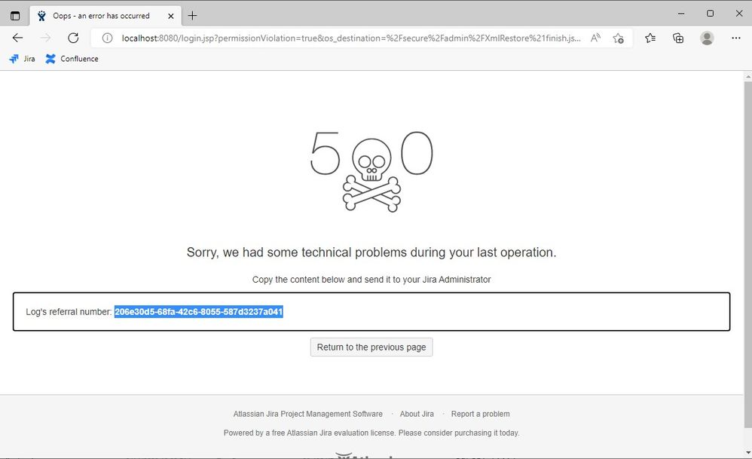This screenshot has width=752, height=459.
Task: Open the browser profile avatar
Action: [707, 38]
